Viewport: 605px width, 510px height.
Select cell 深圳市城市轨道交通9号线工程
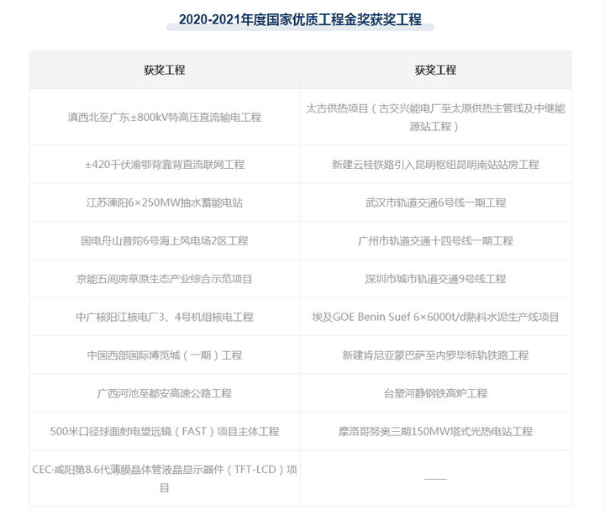435,279
